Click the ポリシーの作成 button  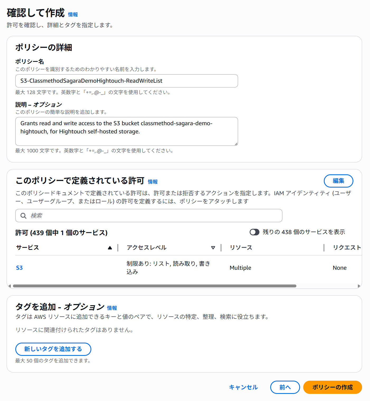pos(333,387)
